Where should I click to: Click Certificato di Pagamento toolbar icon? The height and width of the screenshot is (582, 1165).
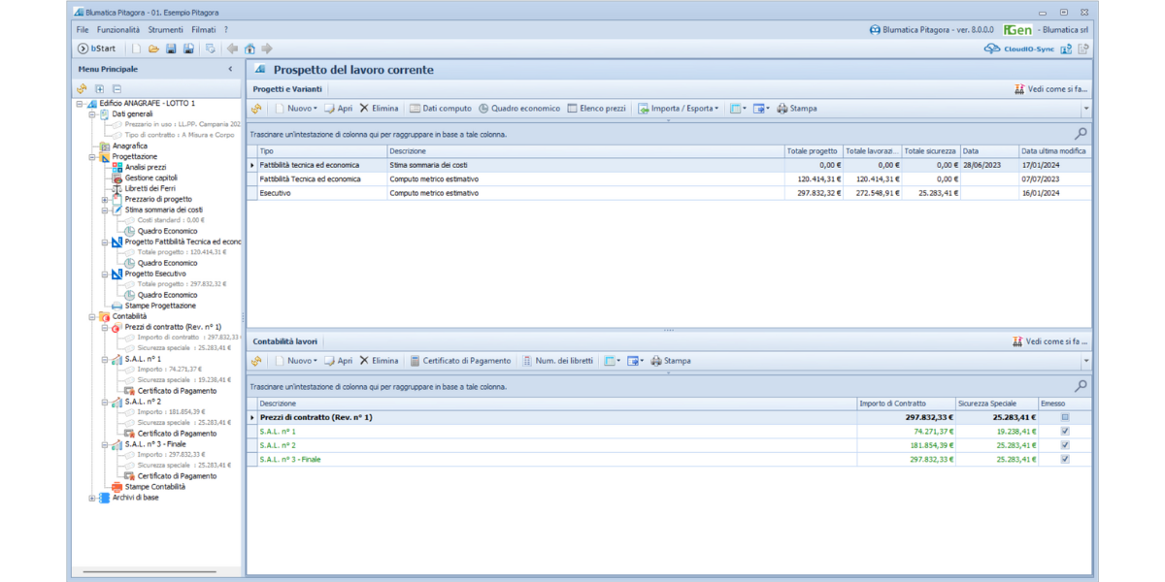pos(415,361)
